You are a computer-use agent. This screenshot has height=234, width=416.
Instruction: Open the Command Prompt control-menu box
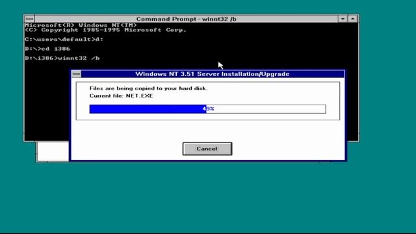pyautogui.click(x=29, y=19)
